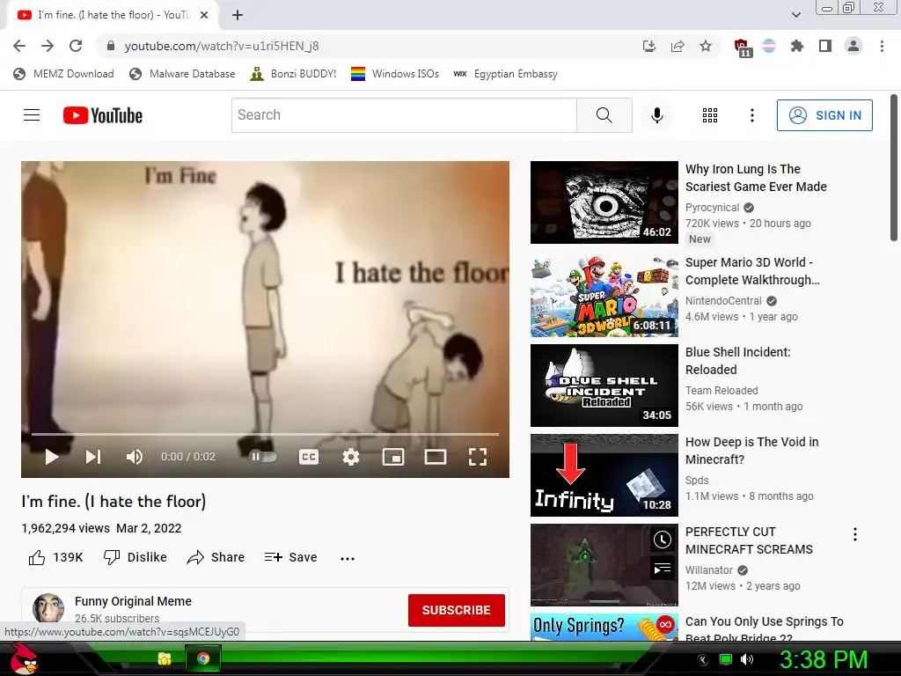Click the page vertical scrollbar
901x676 pixels.
894,168
